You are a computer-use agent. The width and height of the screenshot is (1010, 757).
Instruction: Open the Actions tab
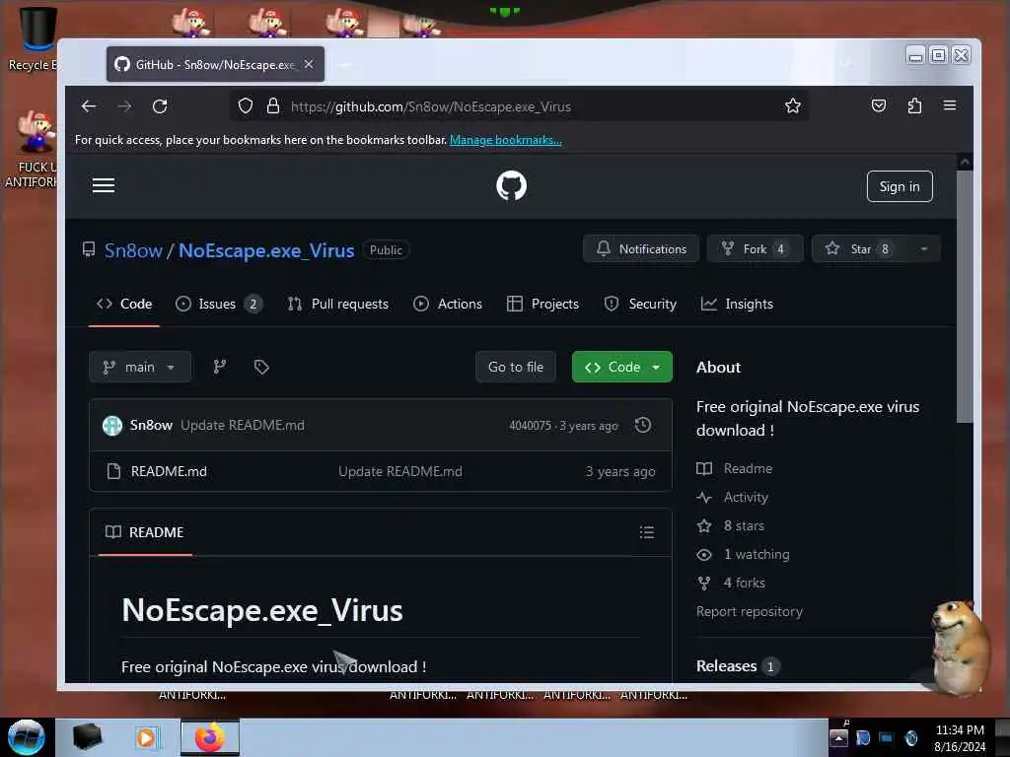click(448, 304)
